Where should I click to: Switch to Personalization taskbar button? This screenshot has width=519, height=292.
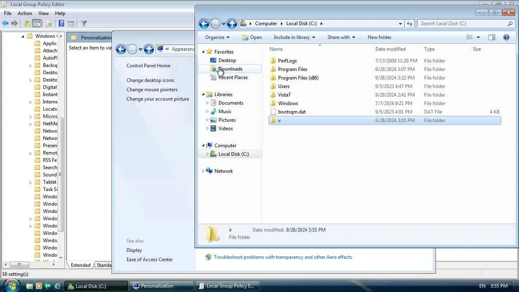coord(161,286)
